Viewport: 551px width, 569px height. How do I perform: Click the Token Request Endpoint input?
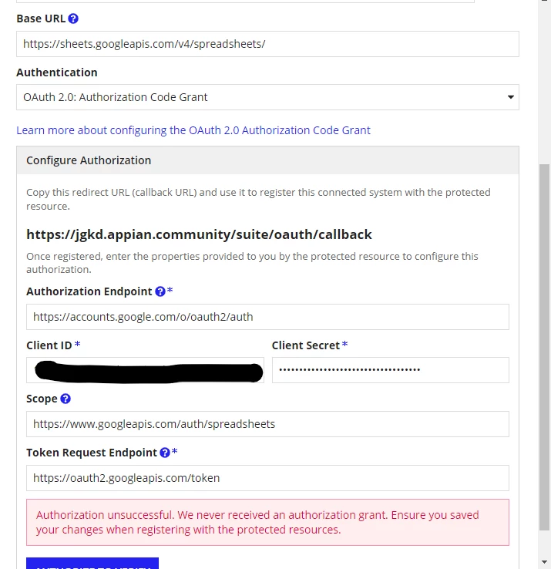point(267,478)
